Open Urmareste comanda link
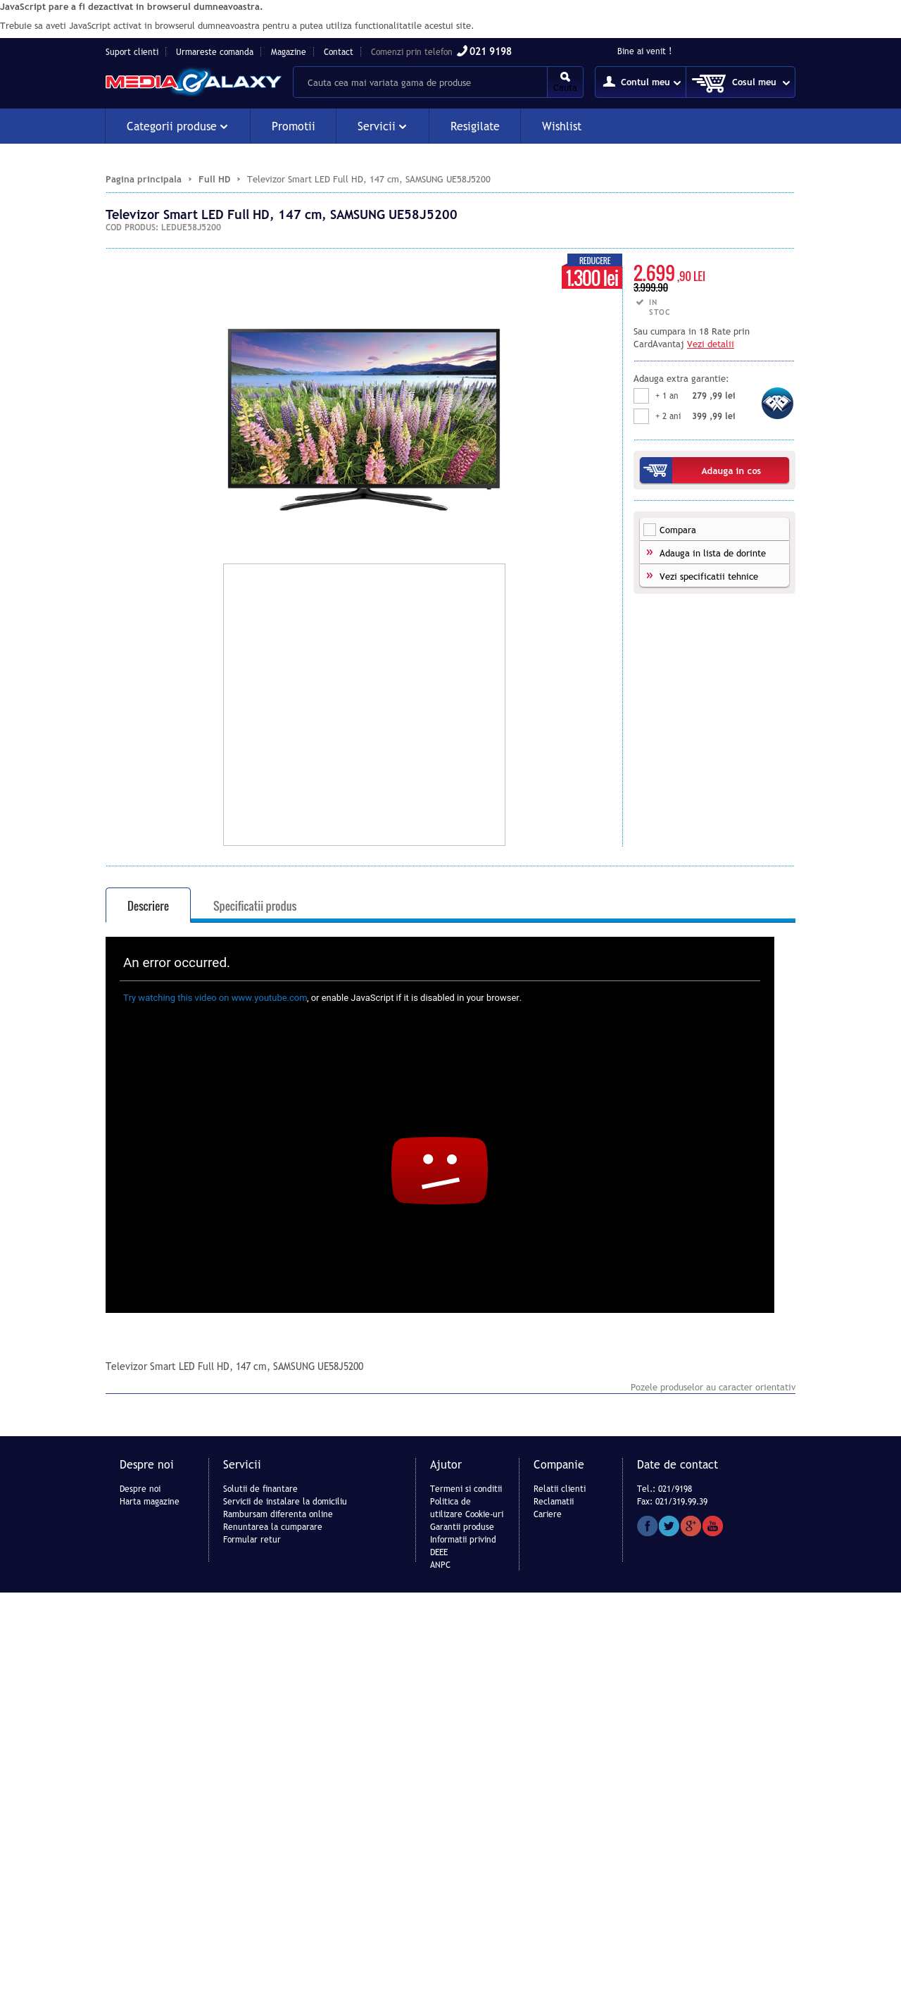Image resolution: width=901 pixels, height=2006 pixels. [x=215, y=52]
